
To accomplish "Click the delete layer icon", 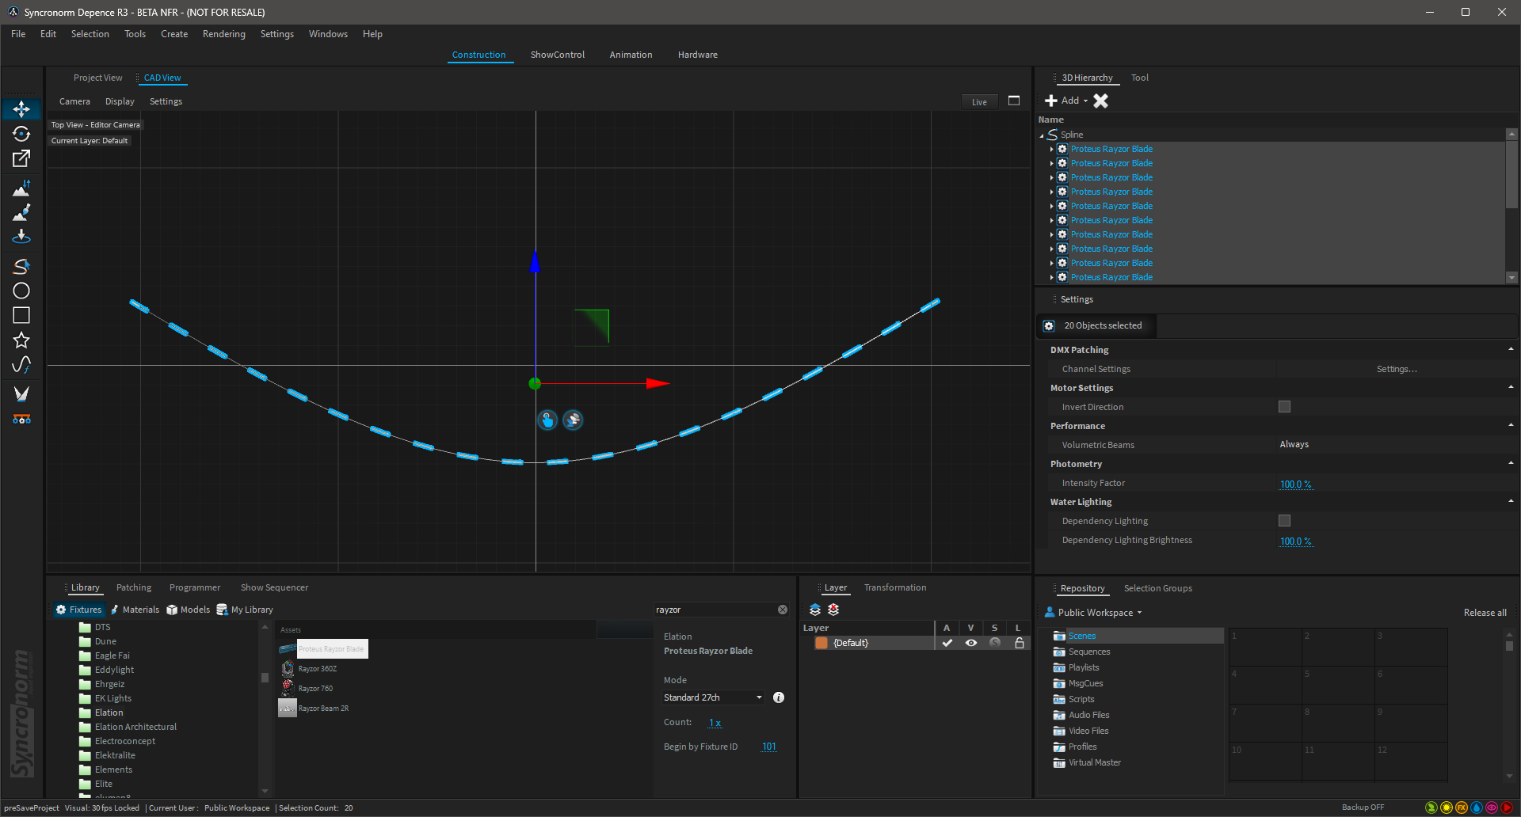I will (833, 610).
